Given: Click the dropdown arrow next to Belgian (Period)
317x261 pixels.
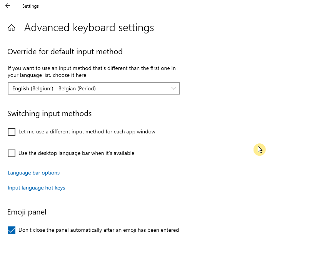Looking at the screenshot, I should (x=174, y=88).
